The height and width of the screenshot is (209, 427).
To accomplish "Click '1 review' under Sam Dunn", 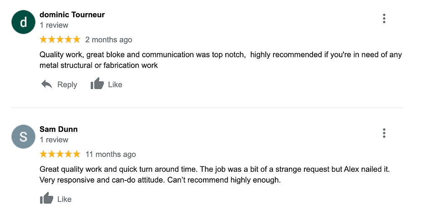I will 54,140.
